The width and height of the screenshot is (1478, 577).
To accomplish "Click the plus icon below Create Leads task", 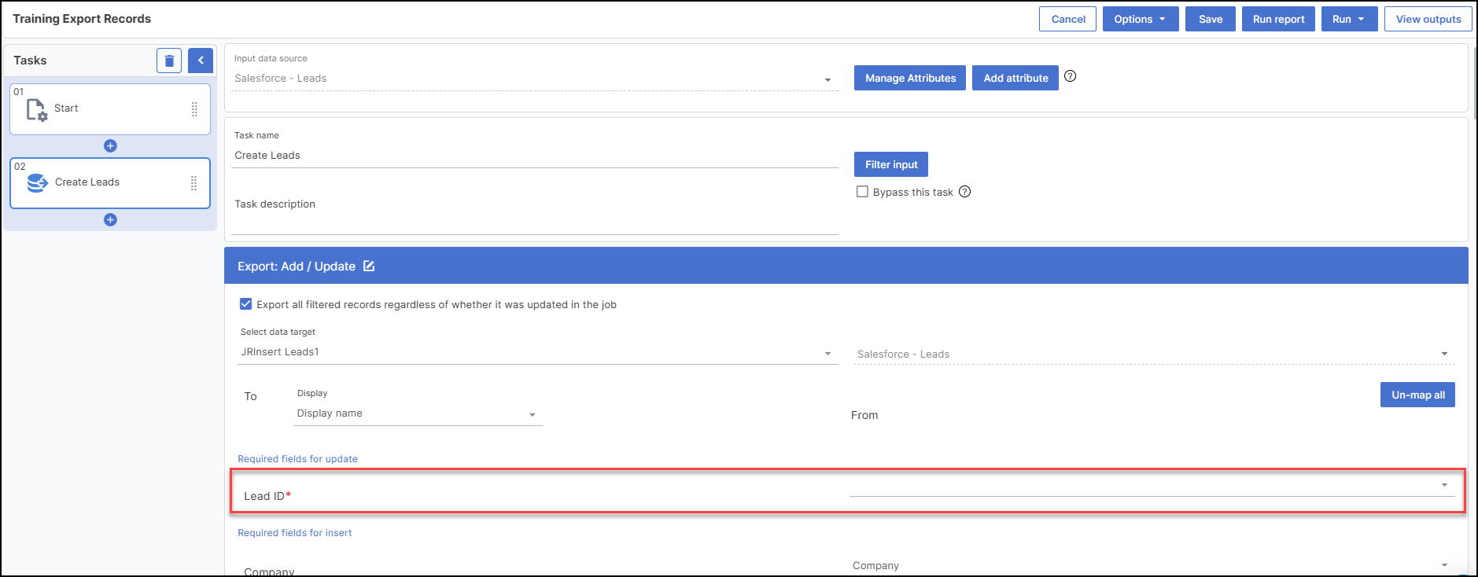I will pyautogui.click(x=110, y=219).
